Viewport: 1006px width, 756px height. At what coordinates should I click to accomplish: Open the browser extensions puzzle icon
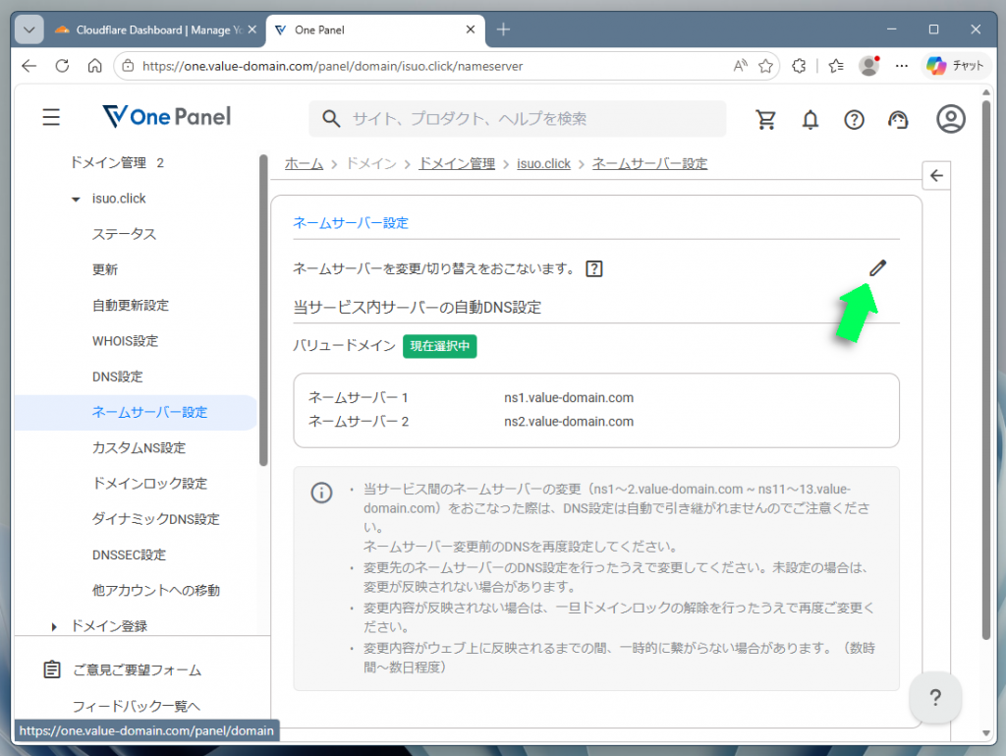point(799,66)
